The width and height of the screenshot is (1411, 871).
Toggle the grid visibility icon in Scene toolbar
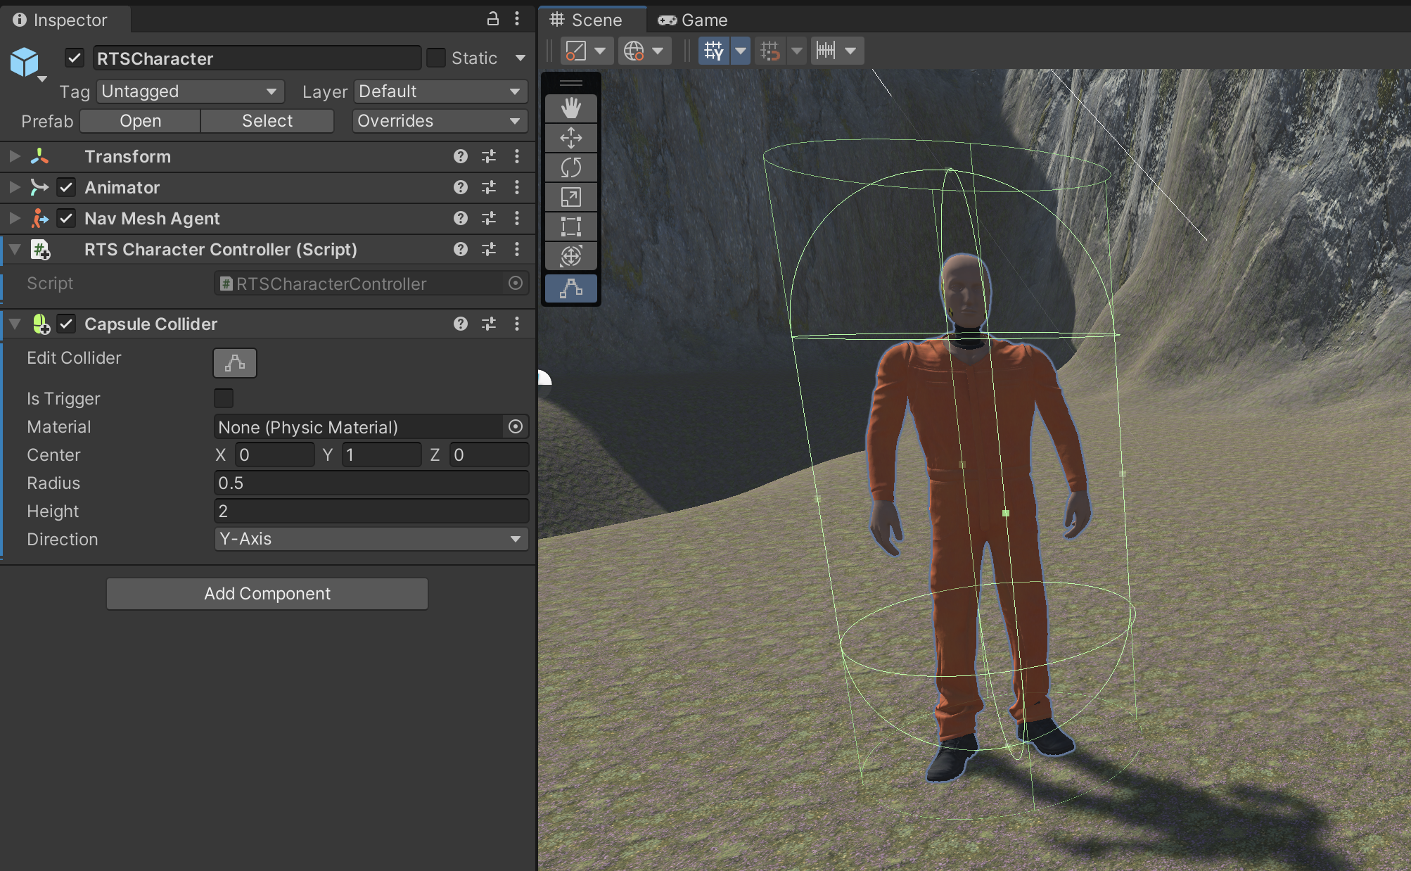(x=714, y=51)
